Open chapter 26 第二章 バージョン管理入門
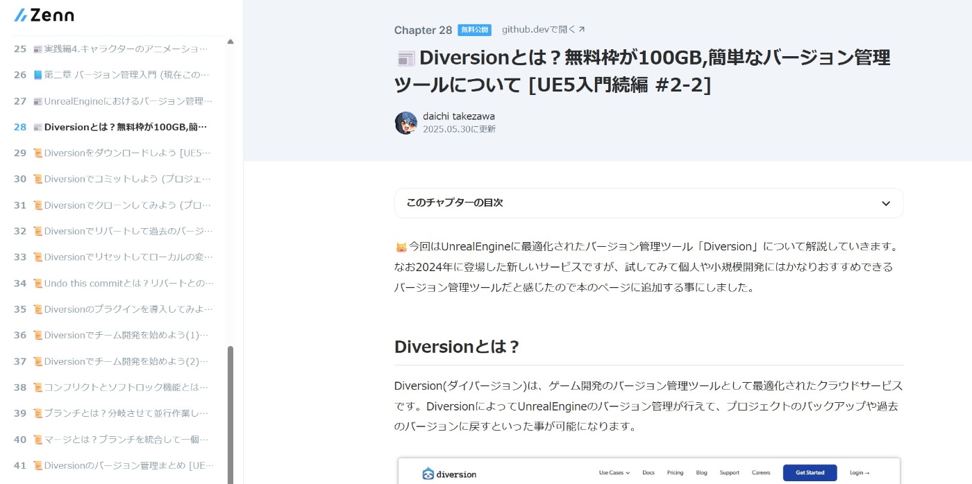 (111, 75)
